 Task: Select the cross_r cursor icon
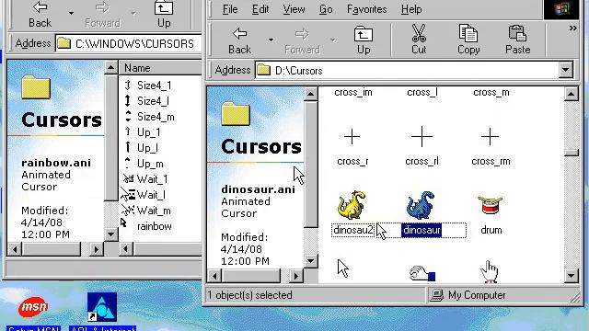point(352,137)
